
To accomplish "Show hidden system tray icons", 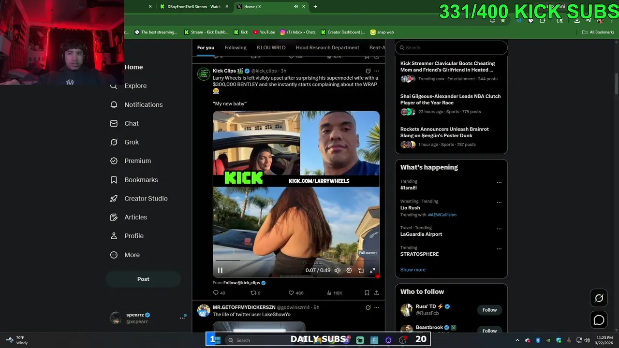I will point(517,340).
